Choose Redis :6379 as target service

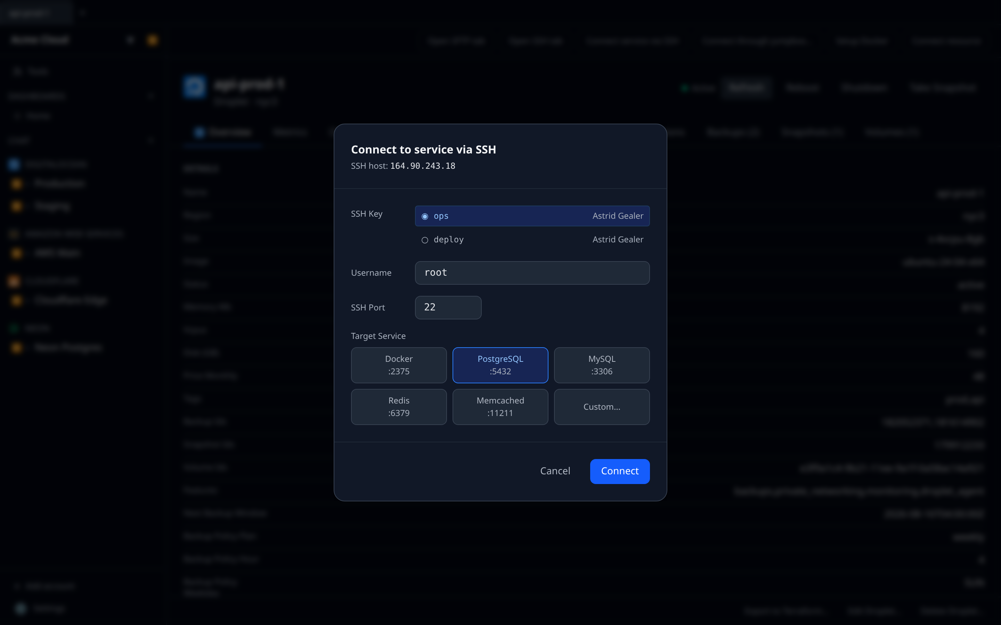[399, 407]
